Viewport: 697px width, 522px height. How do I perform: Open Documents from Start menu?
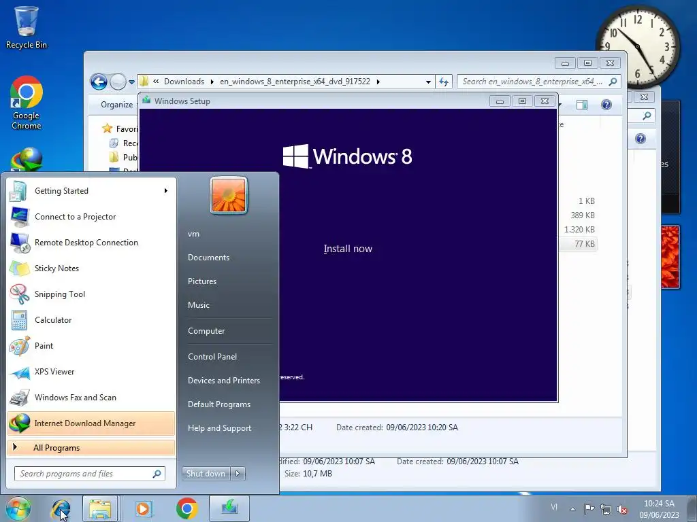(x=208, y=258)
